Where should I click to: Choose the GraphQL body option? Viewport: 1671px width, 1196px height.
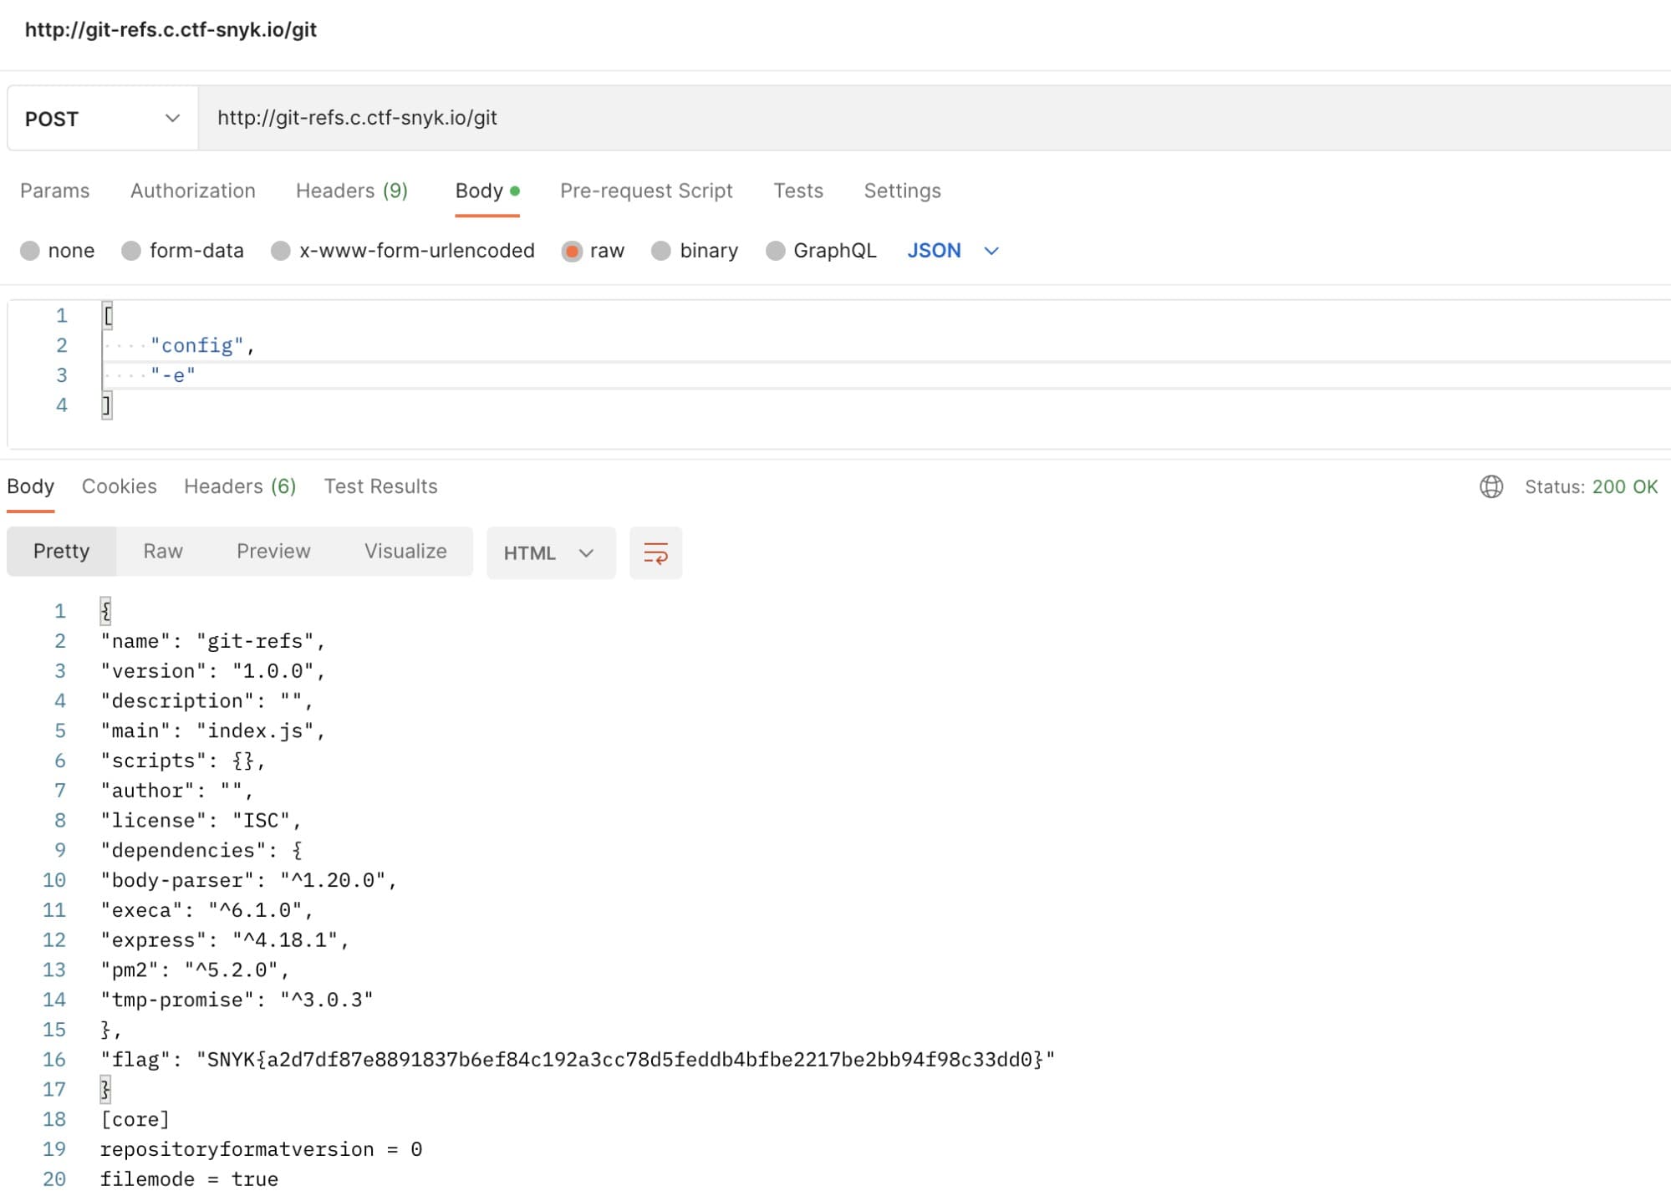(820, 250)
